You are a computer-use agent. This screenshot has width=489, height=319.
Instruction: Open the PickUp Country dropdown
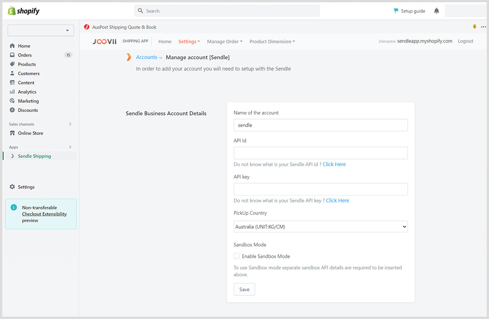tap(321, 227)
